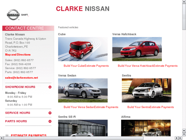Open the Cube Estimate Payments link
The height and width of the screenshot is (140, 186).
pyautogui.click(x=97, y=66)
